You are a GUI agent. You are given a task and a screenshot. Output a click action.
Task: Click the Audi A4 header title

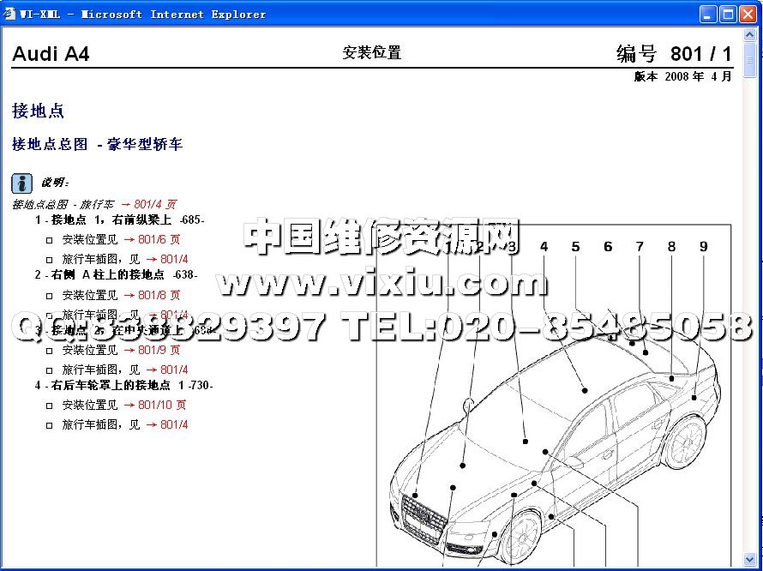(51, 54)
